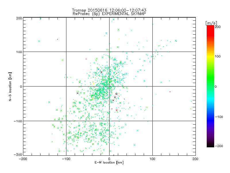Click the color bar tick label '-200'
Screen dimensions: 230x173
point(219,146)
